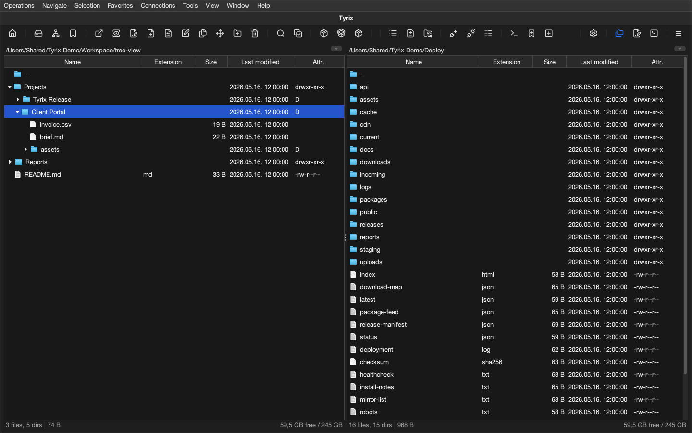The image size is (692, 433).
Task: Create a new folder with the folder-plus icon
Action: pyautogui.click(x=237, y=33)
